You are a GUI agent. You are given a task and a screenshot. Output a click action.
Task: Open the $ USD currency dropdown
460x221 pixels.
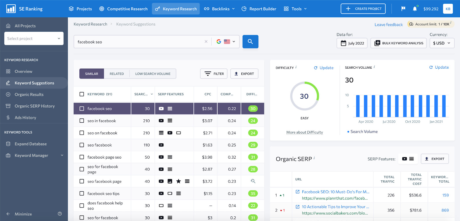442,43
